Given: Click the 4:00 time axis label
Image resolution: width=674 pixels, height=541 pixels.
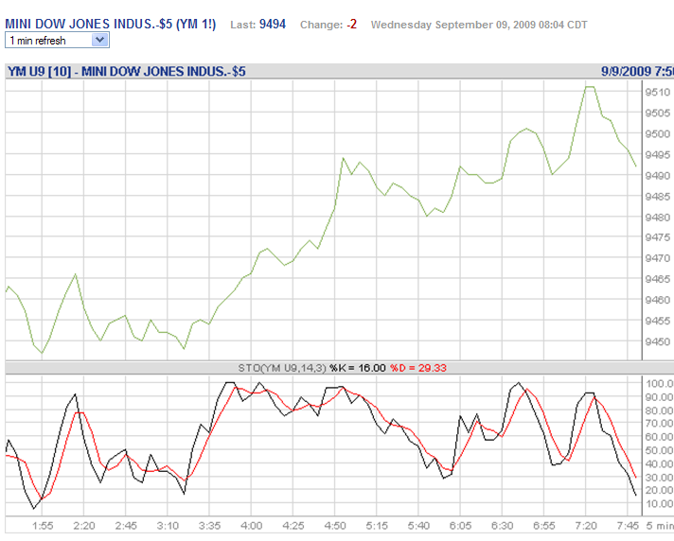Looking at the screenshot, I should (x=252, y=526).
